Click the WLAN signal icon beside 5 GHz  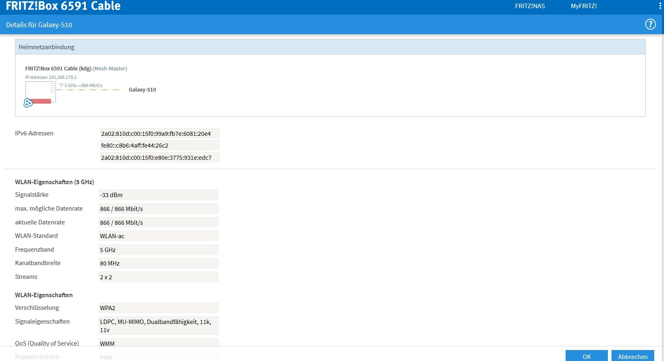click(x=61, y=85)
